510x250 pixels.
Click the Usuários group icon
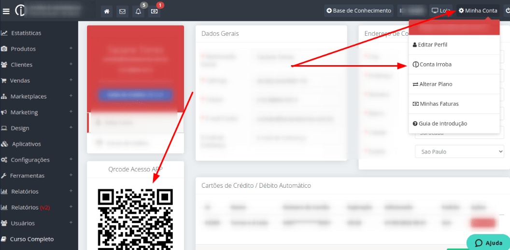pyautogui.click(x=4, y=223)
